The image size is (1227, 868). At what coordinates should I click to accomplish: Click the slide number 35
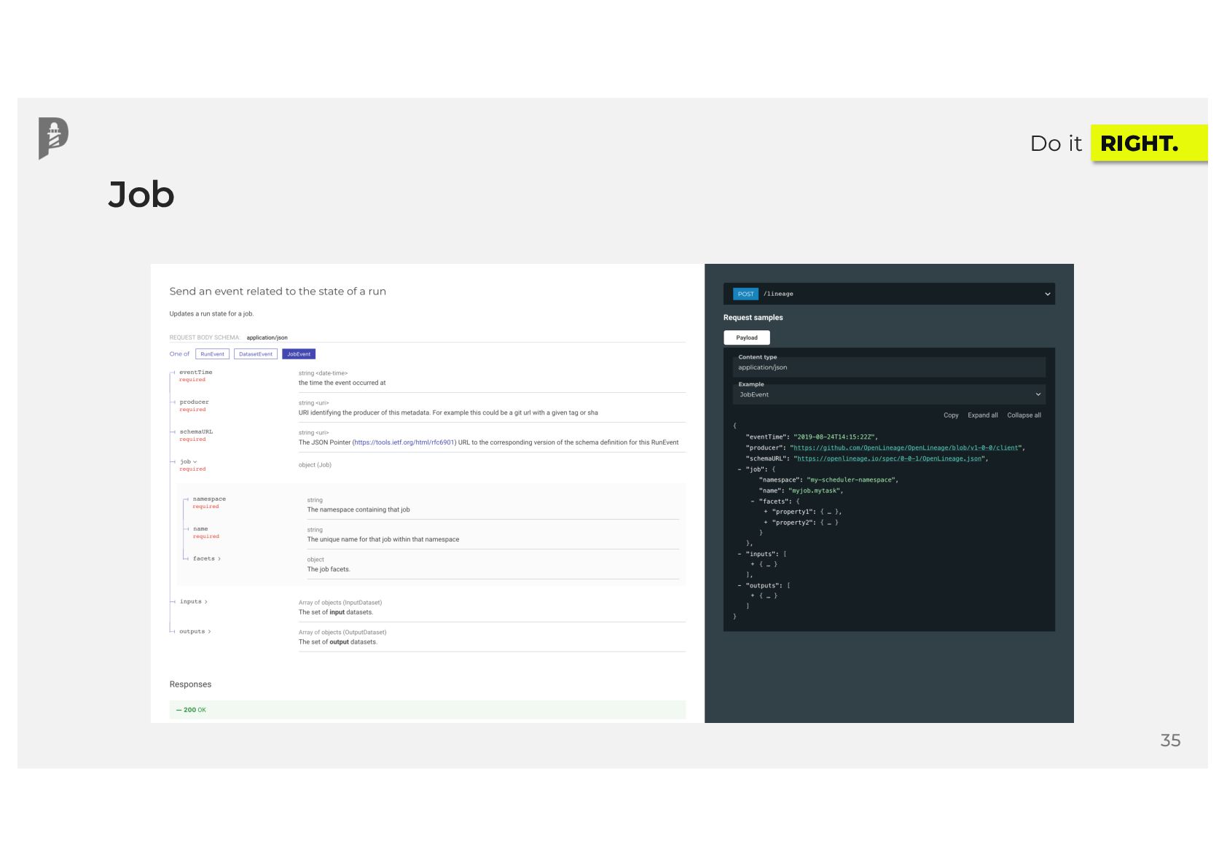tap(1170, 740)
